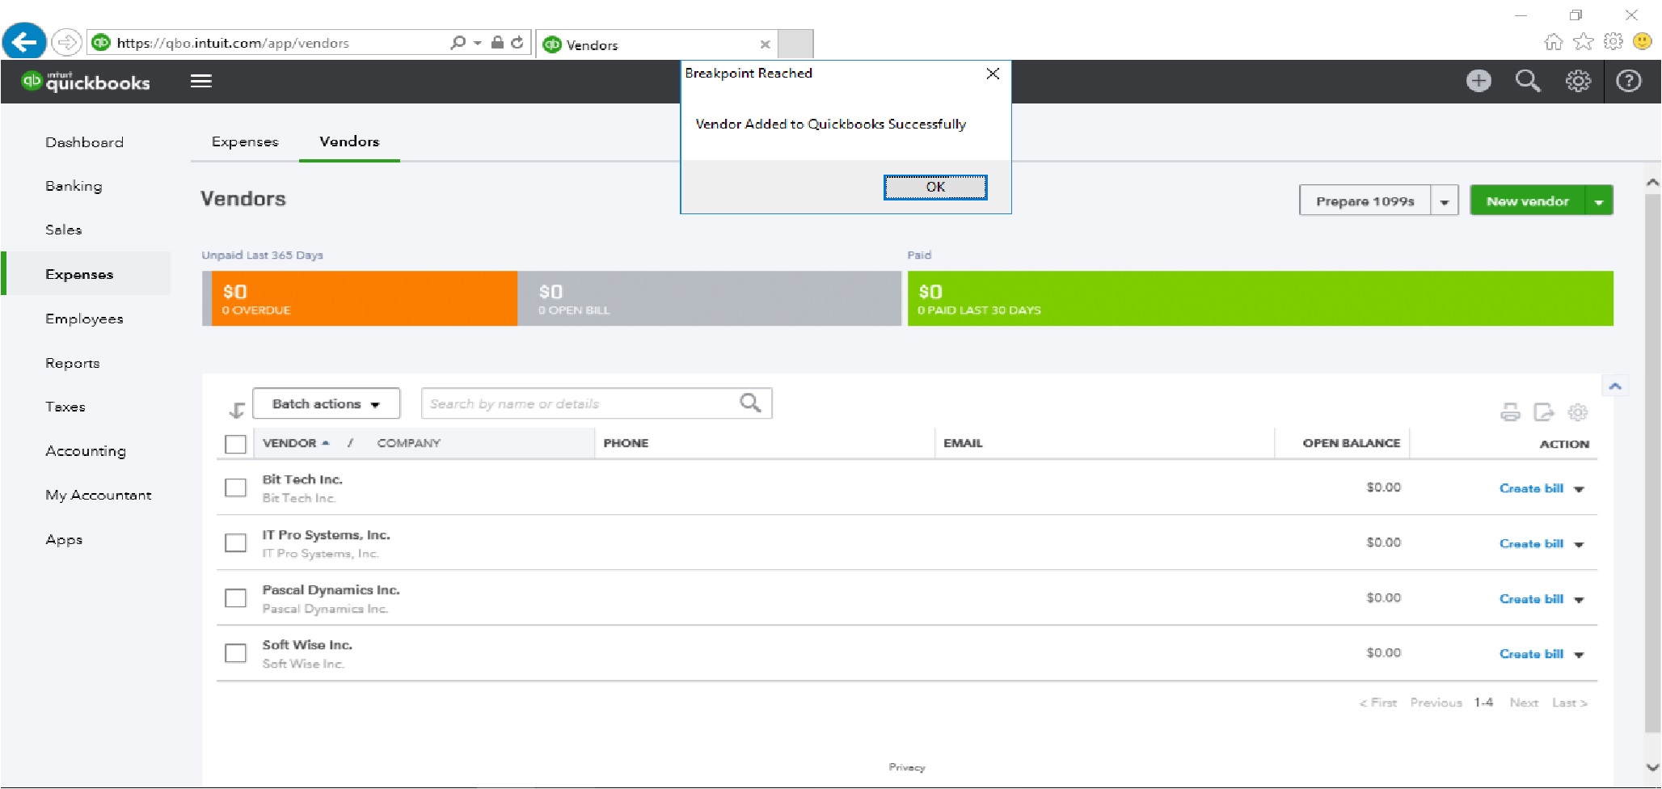Switch to the Expenses tab
Screen dimensions: 1662x789
[245, 141]
